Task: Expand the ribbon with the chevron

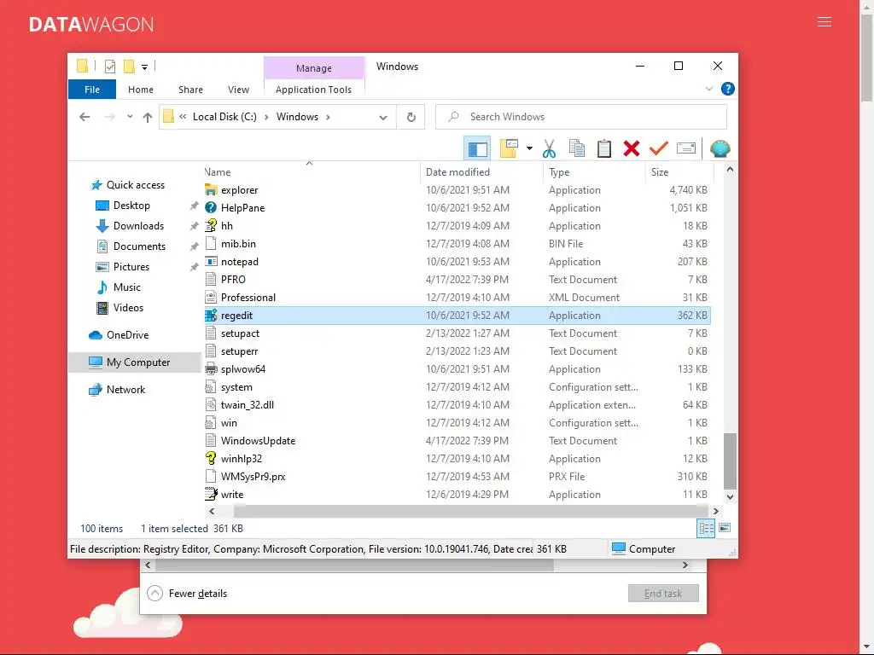Action: [x=709, y=89]
